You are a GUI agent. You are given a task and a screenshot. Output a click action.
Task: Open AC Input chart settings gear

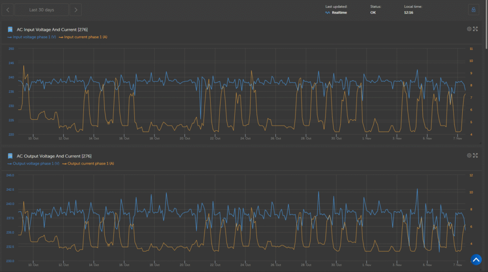(469, 29)
